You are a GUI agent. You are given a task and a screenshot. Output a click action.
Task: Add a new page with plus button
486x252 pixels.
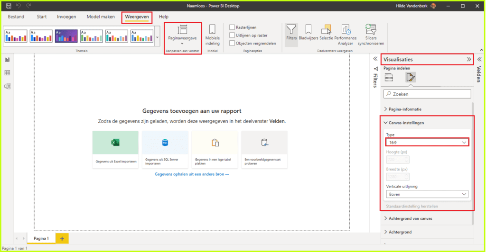pos(62,238)
